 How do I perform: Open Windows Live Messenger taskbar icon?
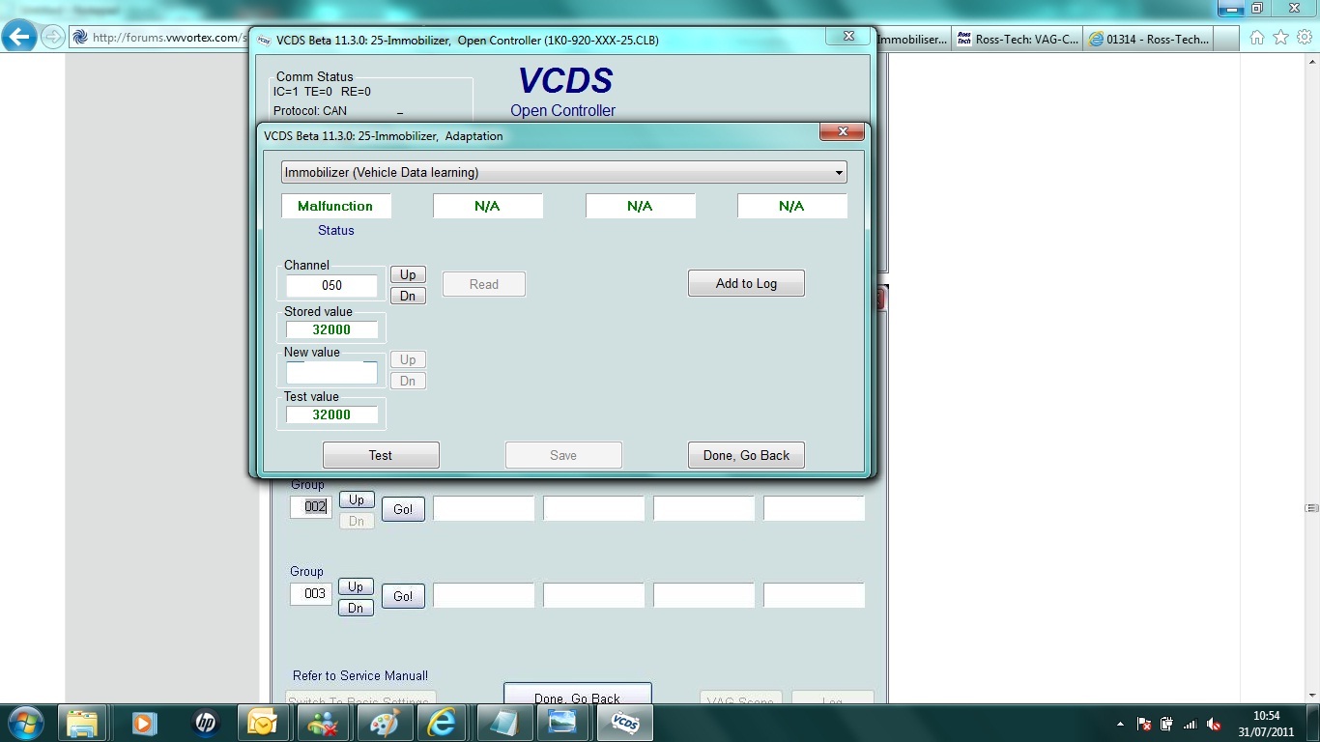coord(322,723)
